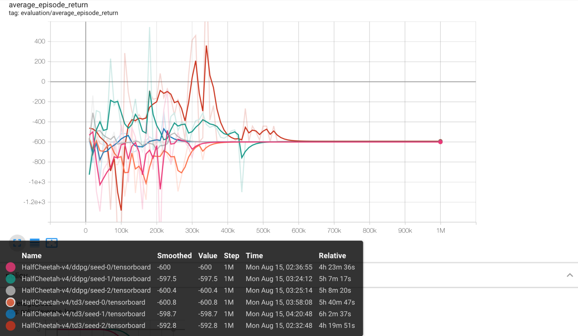Click the Step column header

(231, 256)
